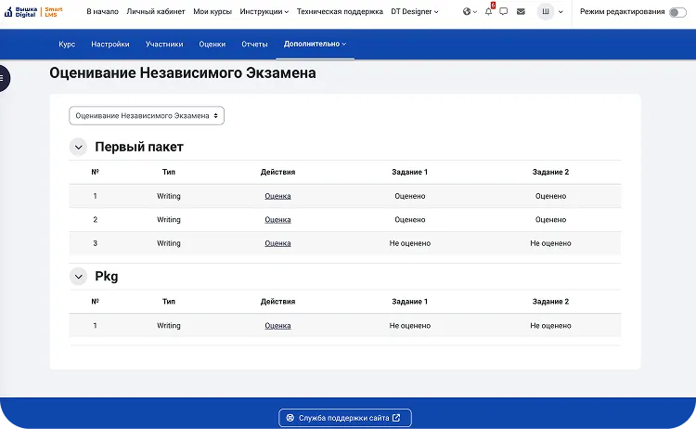The width and height of the screenshot is (696, 429).
Task: Click the Первый пакет heading
Action: [139, 147]
